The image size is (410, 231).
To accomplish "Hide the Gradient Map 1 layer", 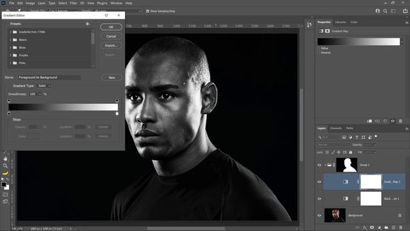I will click(x=319, y=182).
